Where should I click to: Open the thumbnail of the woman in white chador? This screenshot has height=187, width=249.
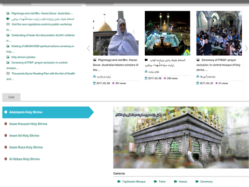point(116,33)
